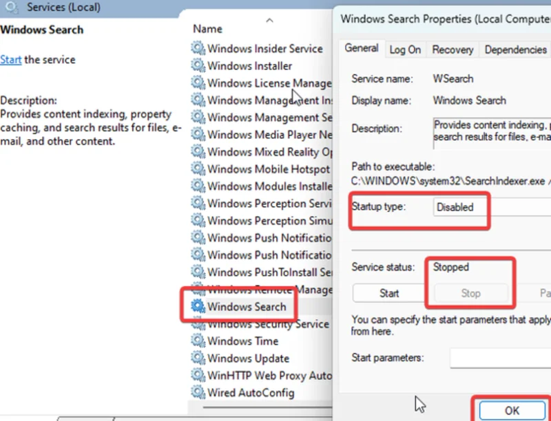Image resolution: width=551 pixels, height=421 pixels.
Task: Click gear icon beside Windows Perception Simulation
Action: click(198, 220)
